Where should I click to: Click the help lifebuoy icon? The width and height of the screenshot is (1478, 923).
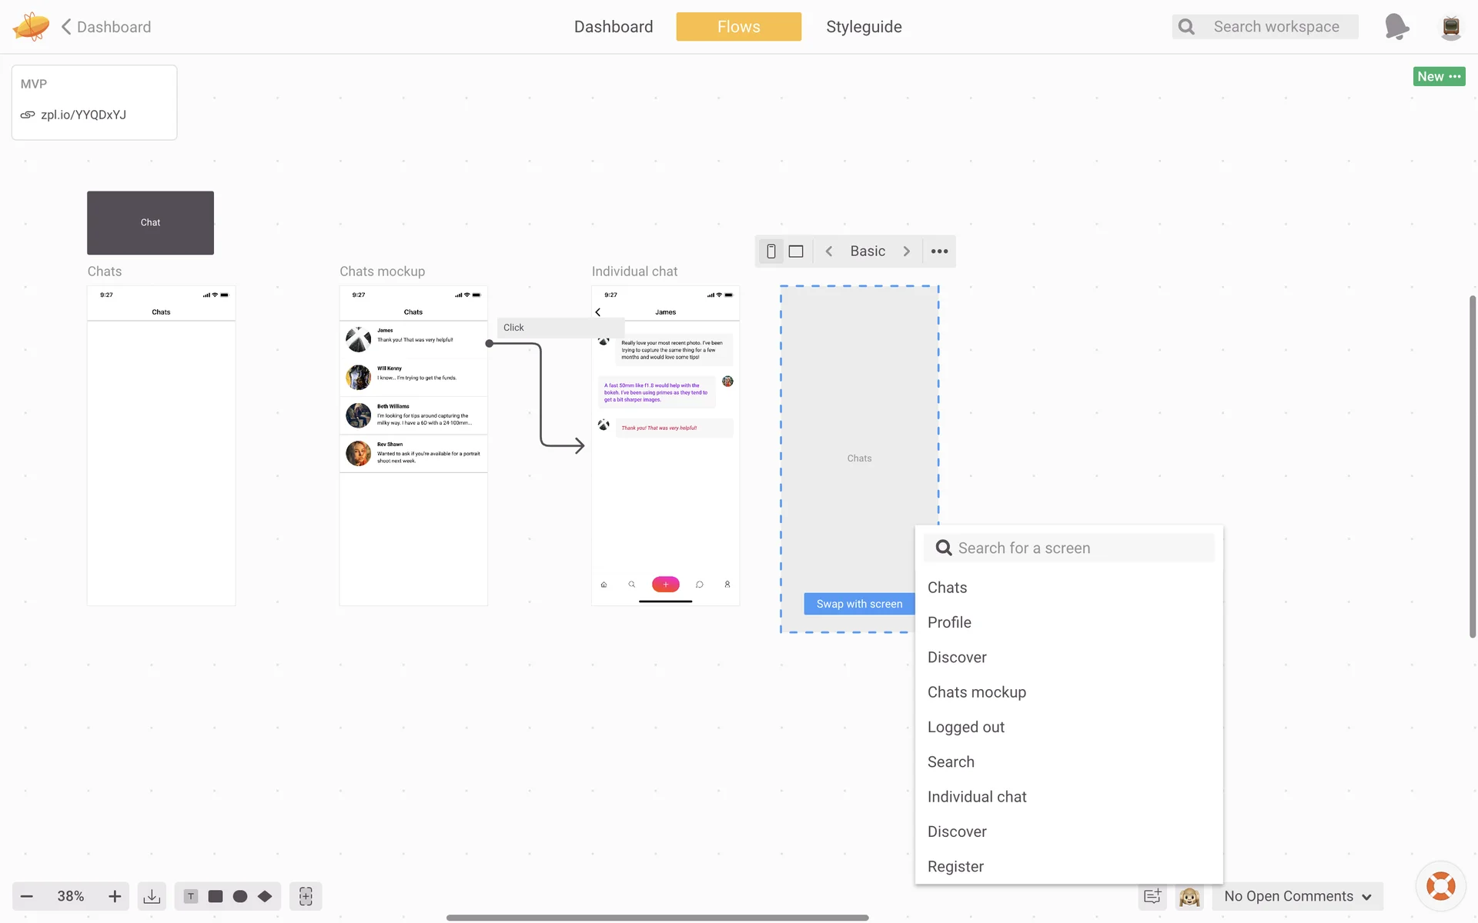(1440, 886)
